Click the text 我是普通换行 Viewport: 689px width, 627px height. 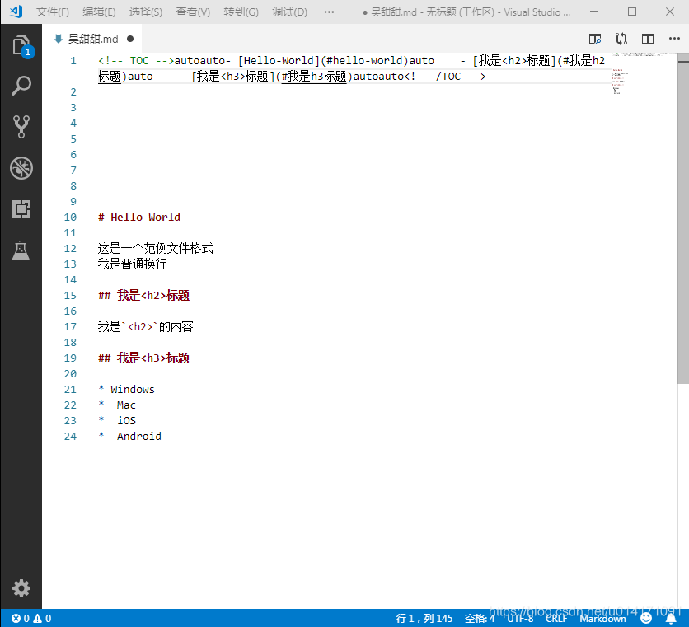[x=132, y=264]
